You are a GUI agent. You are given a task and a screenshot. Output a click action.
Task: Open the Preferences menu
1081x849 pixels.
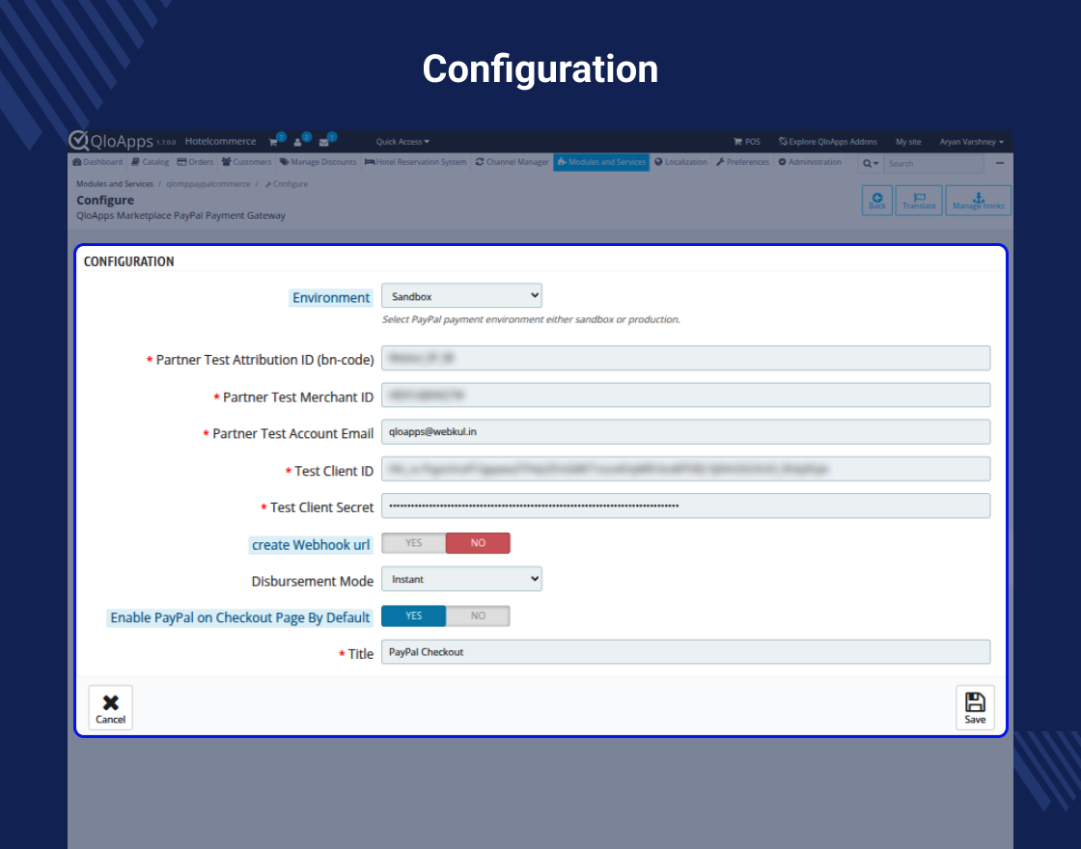coord(742,163)
